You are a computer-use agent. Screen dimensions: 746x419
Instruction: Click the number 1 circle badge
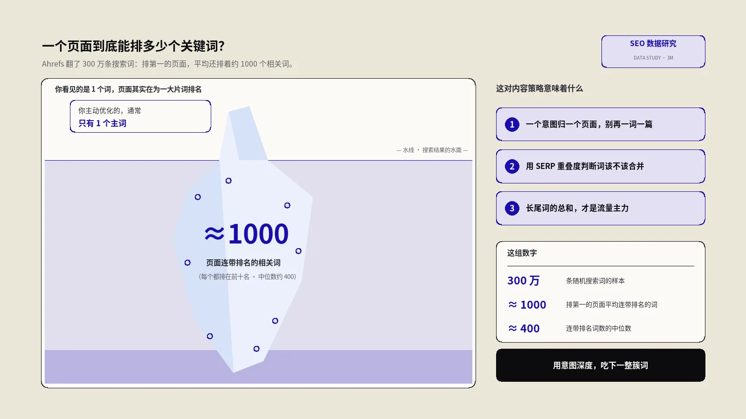point(512,124)
